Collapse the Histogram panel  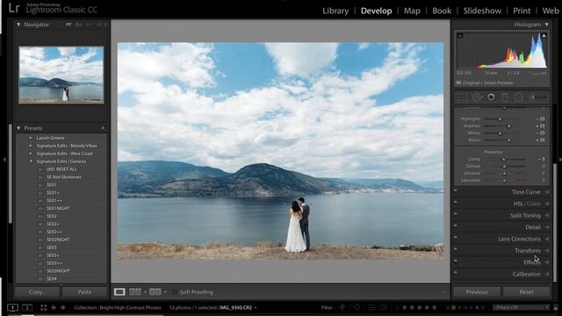546,25
